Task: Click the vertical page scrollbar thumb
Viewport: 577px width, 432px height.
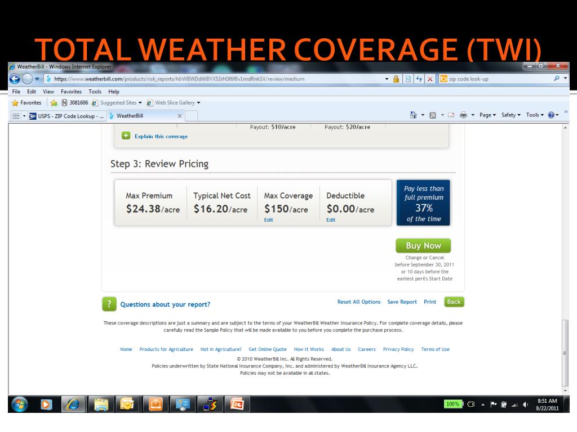Action: [565, 353]
